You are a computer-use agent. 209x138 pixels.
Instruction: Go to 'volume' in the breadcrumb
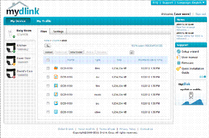pos(56,41)
